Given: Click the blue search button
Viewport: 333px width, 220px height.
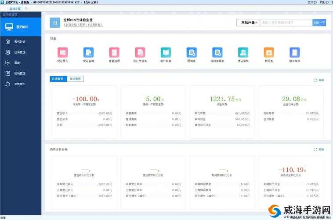Looking at the screenshot, I should point(319,22).
